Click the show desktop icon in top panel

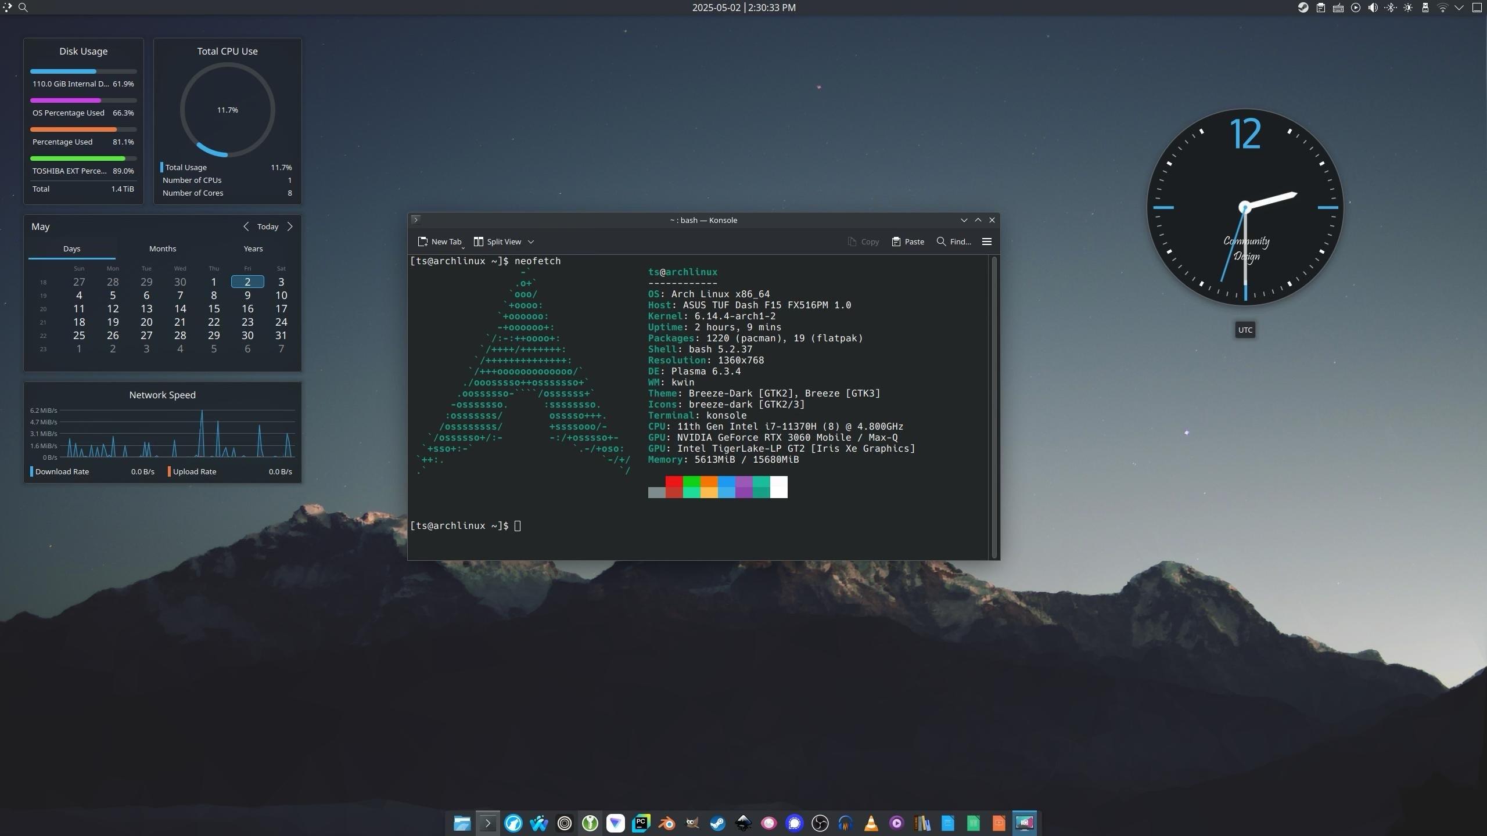coord(1478,8)
